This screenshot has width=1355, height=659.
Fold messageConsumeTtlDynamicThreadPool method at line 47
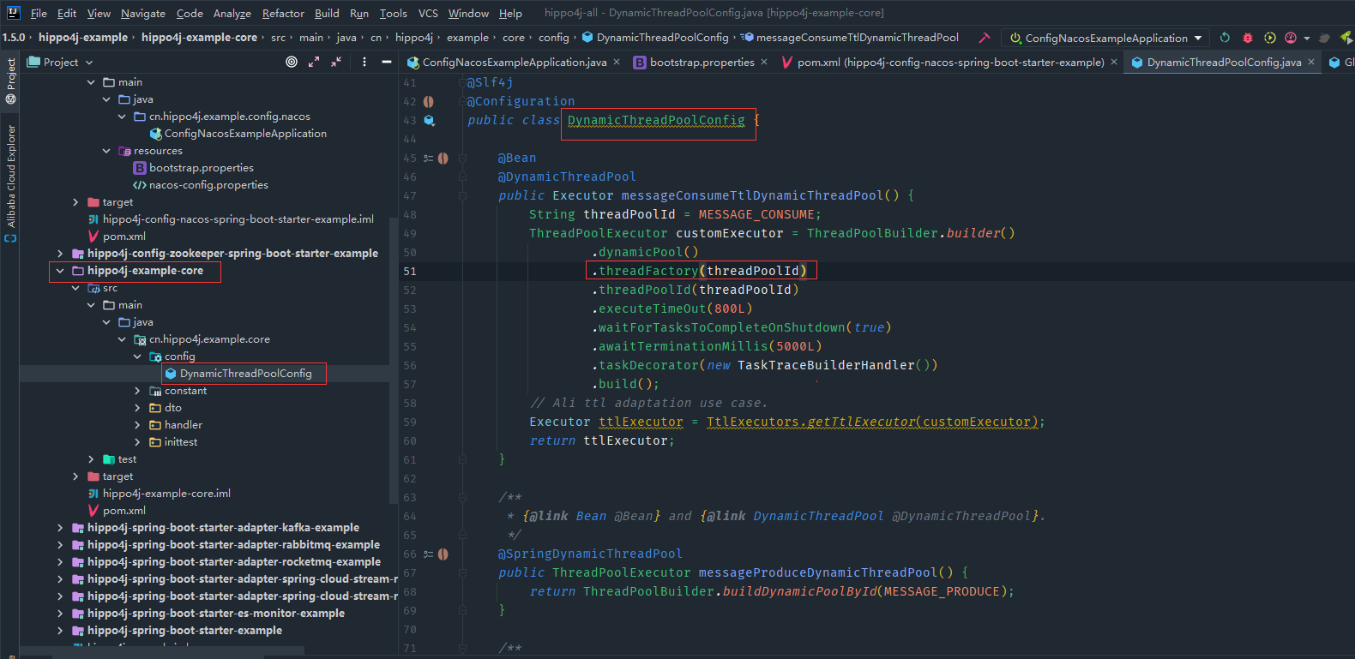pyautogui.click(x=462, y=196)
